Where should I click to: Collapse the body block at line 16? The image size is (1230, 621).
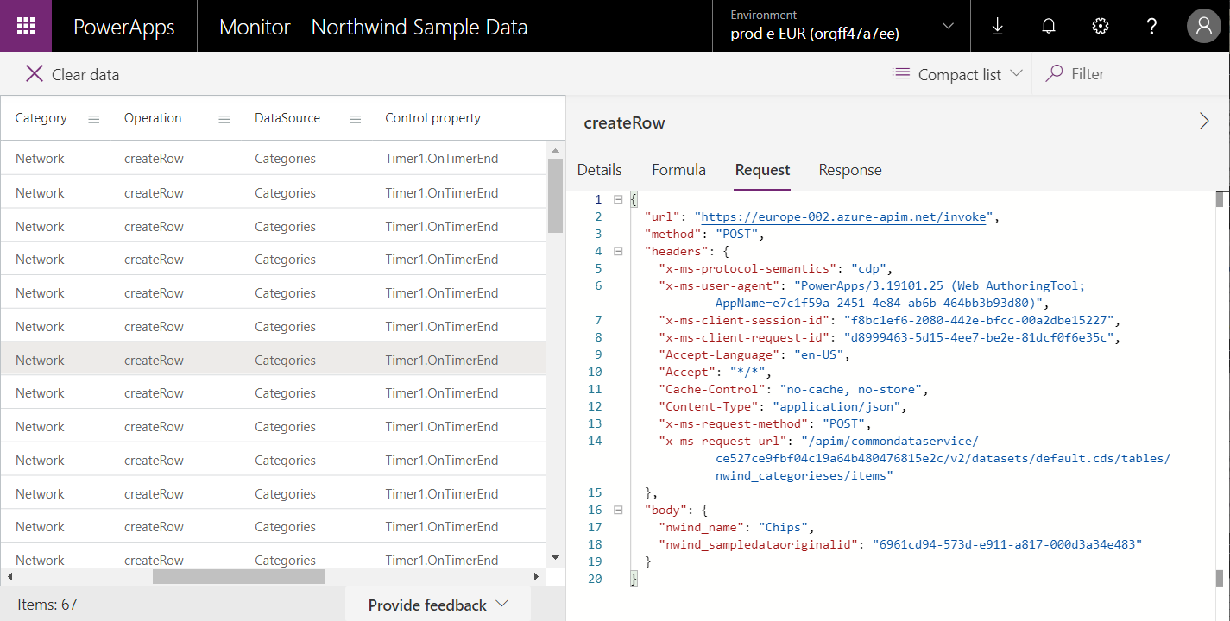tap(617, 510)
